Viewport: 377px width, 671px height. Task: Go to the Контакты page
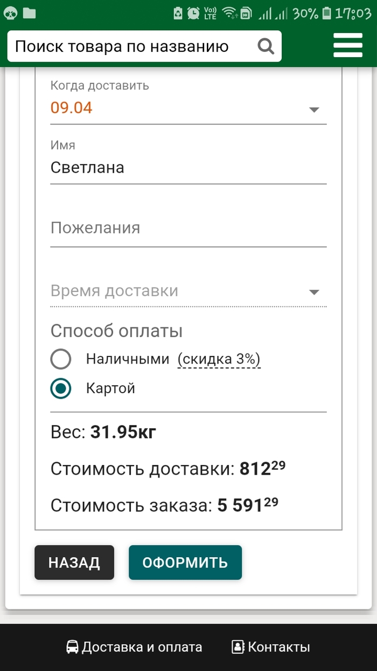[x=278, y=647]
